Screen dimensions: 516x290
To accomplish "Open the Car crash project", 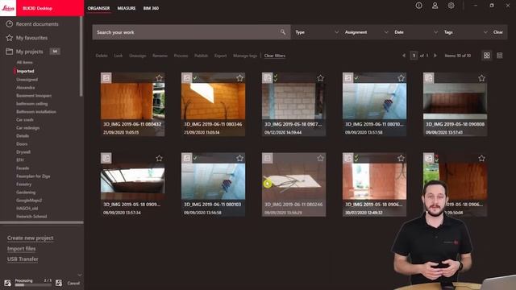I will click(25, 120).
